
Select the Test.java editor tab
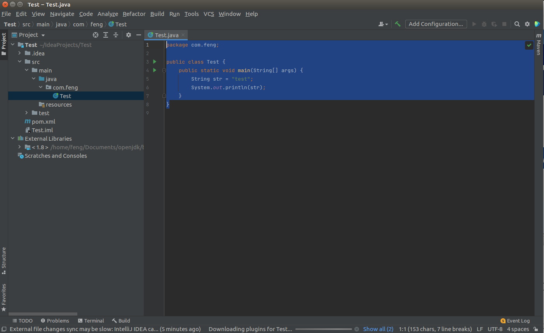point(166,35)
